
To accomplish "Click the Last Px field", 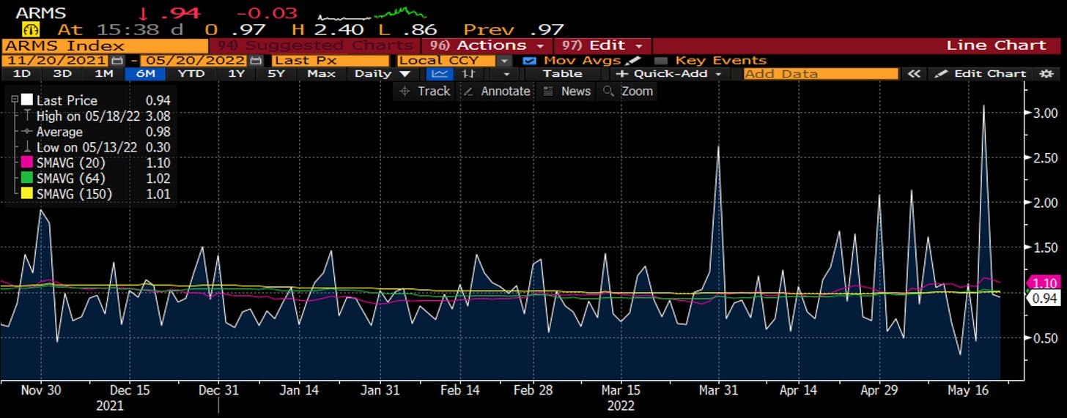I will click(x=331, y=61).
